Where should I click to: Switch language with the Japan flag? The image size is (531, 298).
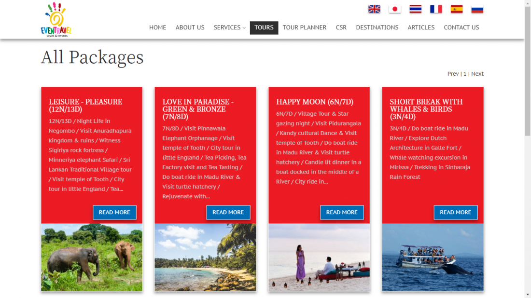coord(395,9)
